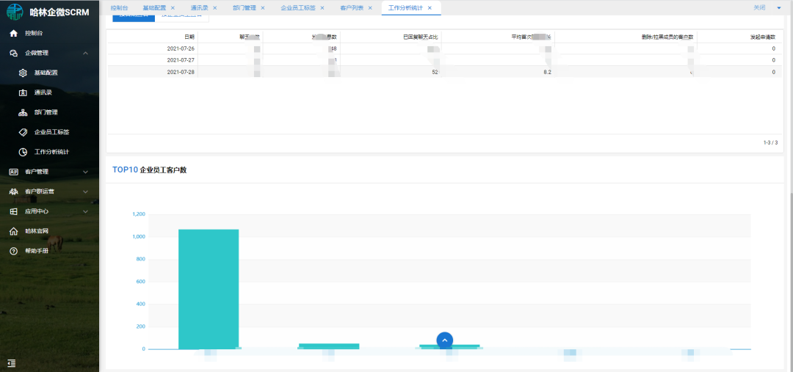Image resolution: width=793 pixels, height=372 pixels.
Task: Click the 工作分析统计 pie chart icon
Action: click(x=23, y=152)
